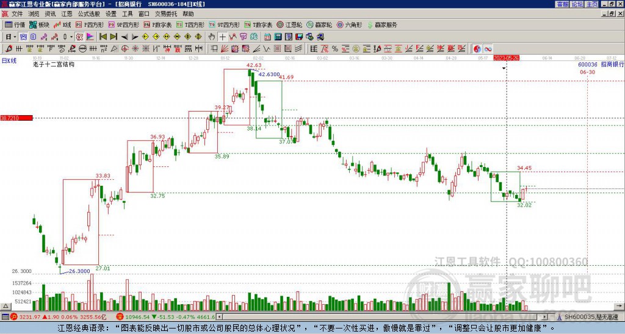Click the bottom horizontal scrollbar left arrow
Image resolution: width=625 pixels, height=334 pixels.
pyautogui.click(x=219, y=317)
